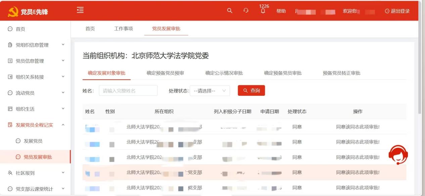Image resolution: width=425 pixels, height=196 pixels.
Task: Click the 党员E先锋 logo emblem
Action: click(x=13, y=12)
